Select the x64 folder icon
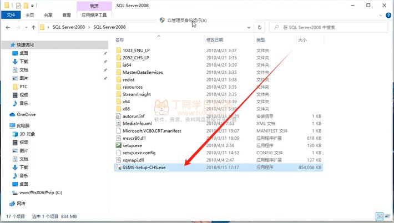Screen dimensions: 394x223 pos(119,102)
